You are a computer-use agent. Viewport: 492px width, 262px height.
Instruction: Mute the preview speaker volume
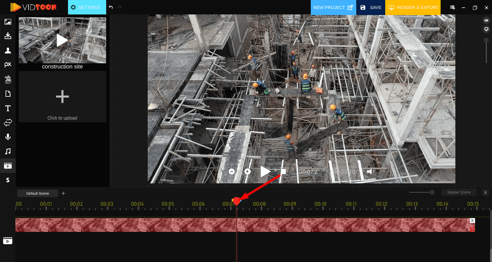pos(370,171)
